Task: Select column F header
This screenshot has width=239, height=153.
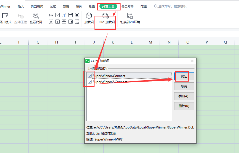Action: [19, 42]
